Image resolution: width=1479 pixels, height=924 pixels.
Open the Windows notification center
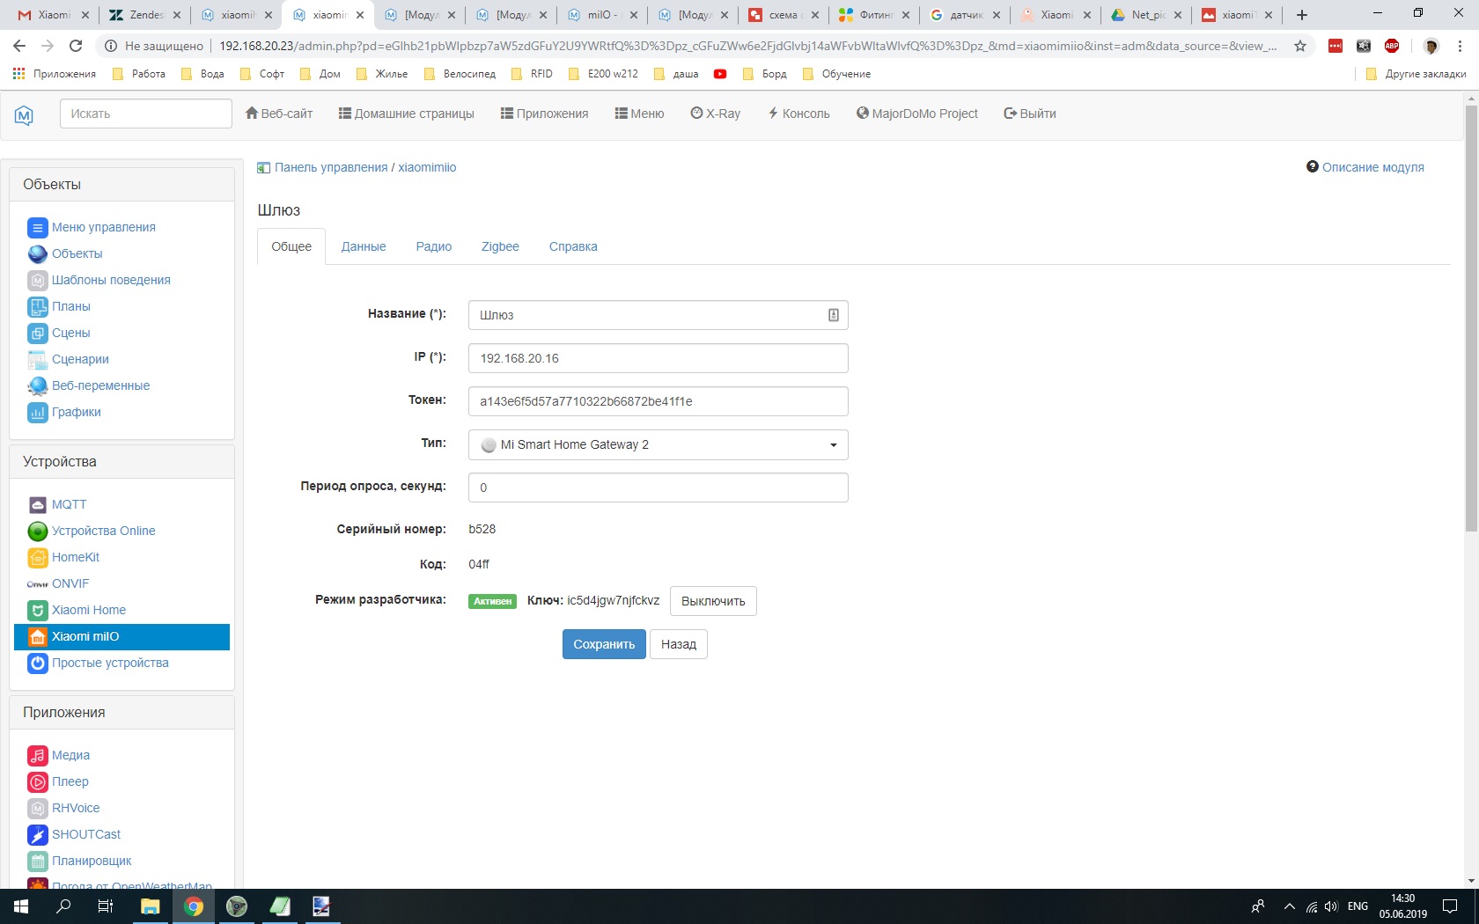(x=1450, y=906)
